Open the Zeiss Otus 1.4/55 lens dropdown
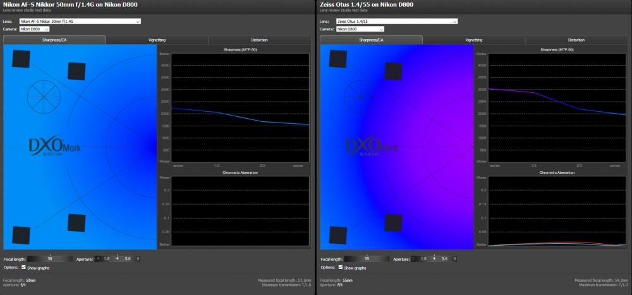The height and width of the screenshot is (295, 632). click(x=397, y=21)
